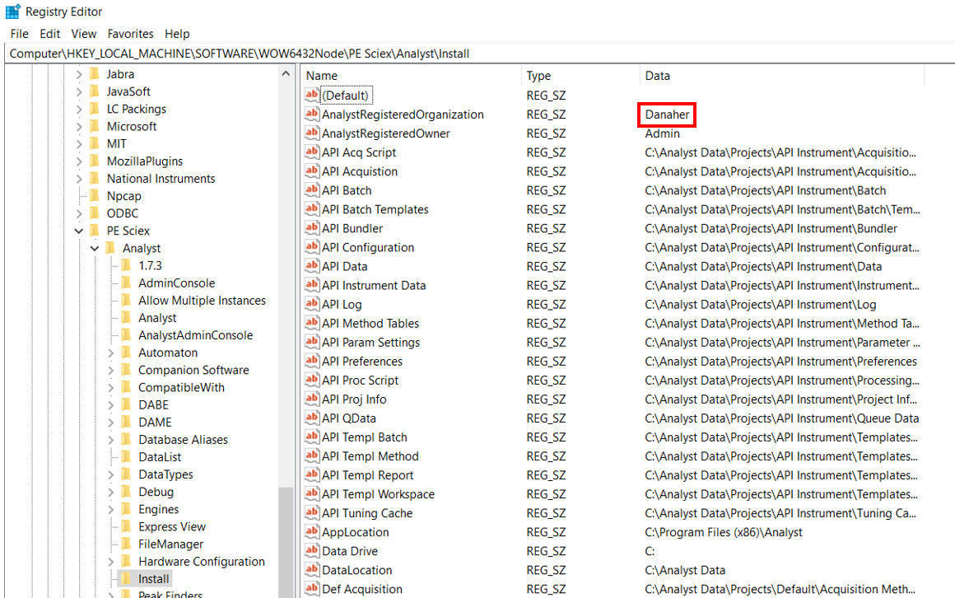Click the string value icon beside API Bundler
This screenshot has width=955, height=598.
(x=312, y=227)
